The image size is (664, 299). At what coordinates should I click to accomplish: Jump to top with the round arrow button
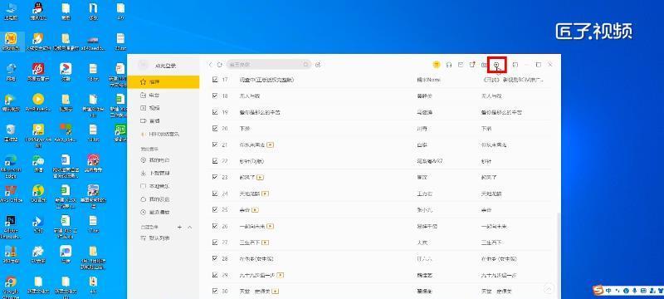point(549,289)
